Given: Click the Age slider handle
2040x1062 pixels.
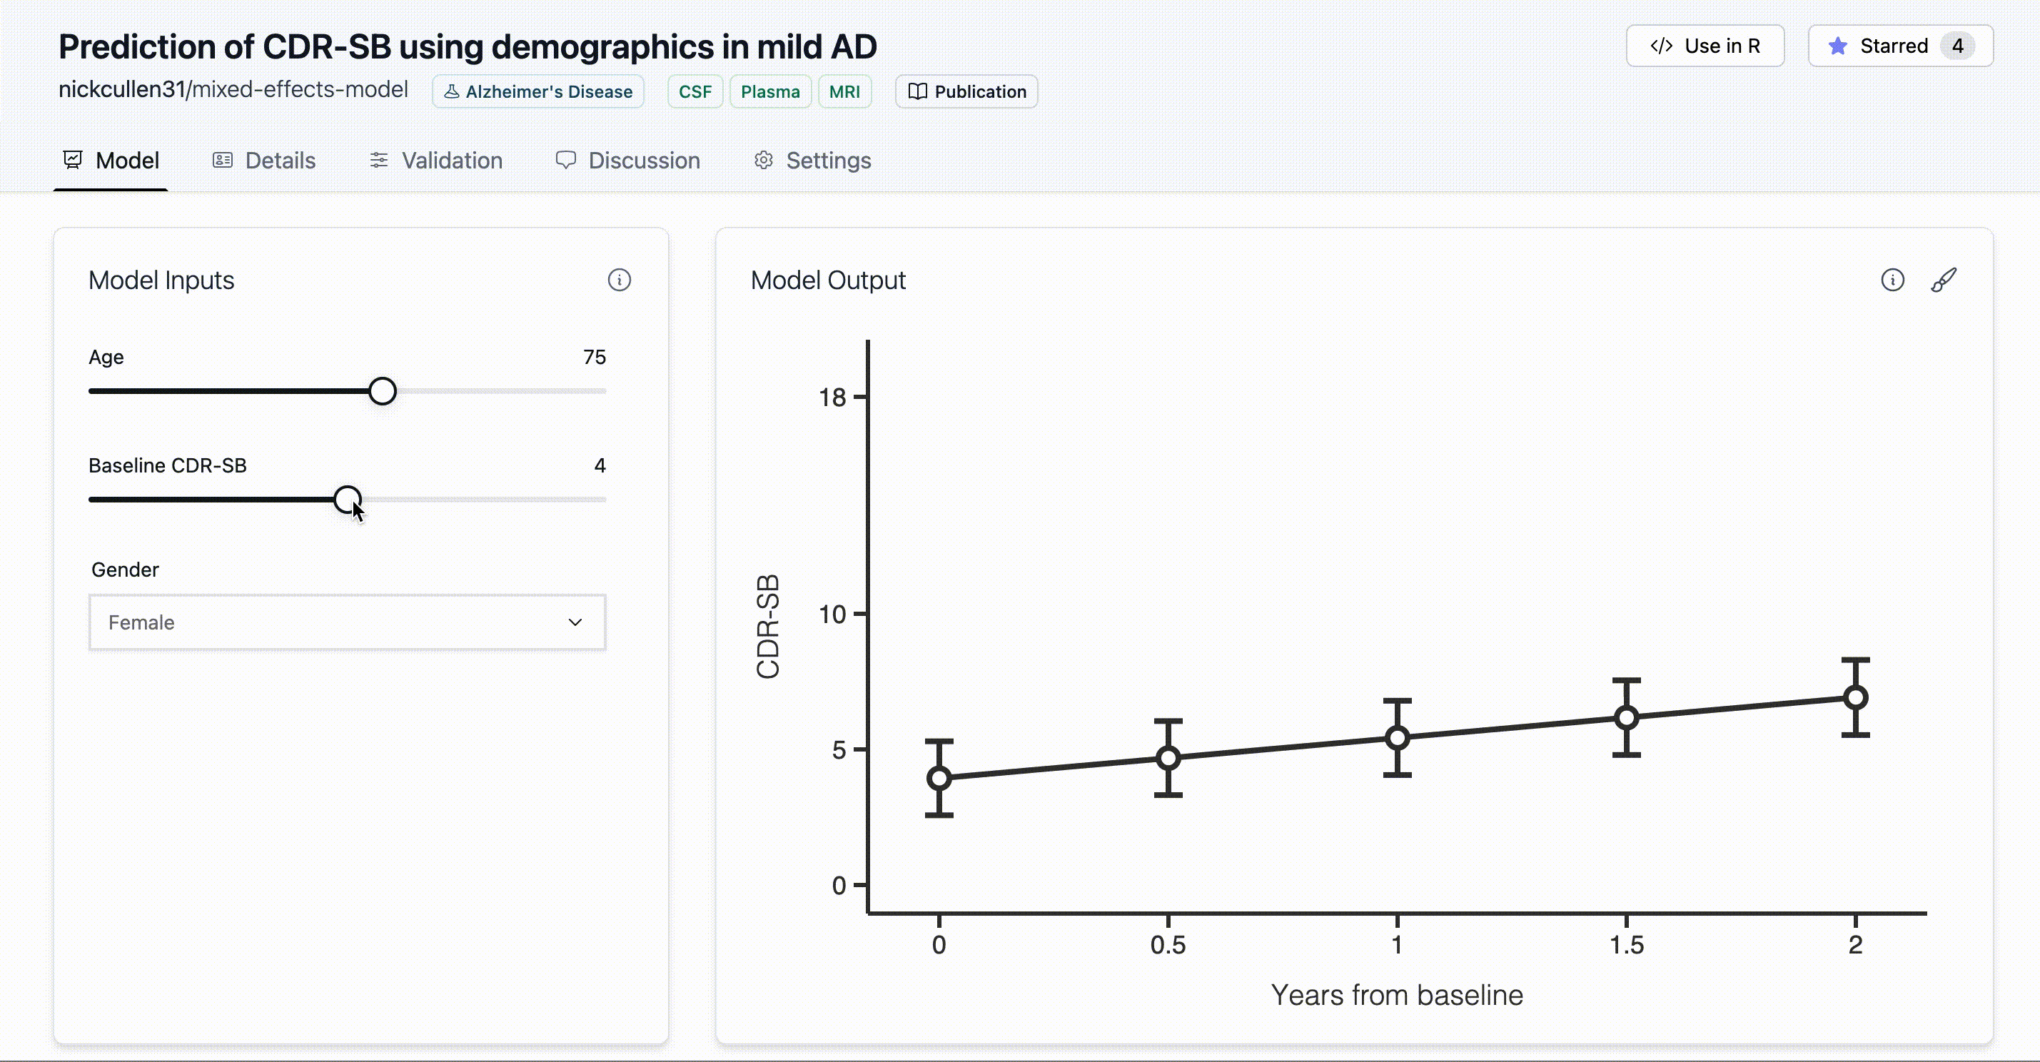Looking at the screenshot, I should click(383, 391).
